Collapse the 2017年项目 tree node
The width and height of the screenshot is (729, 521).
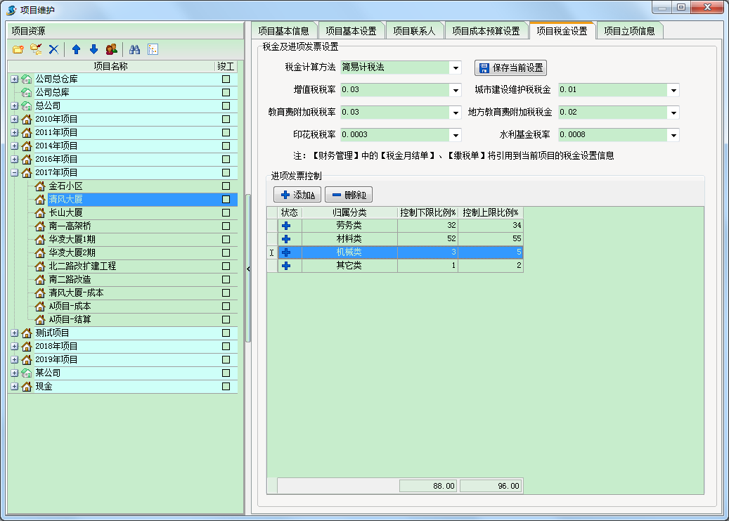point(15,172)
